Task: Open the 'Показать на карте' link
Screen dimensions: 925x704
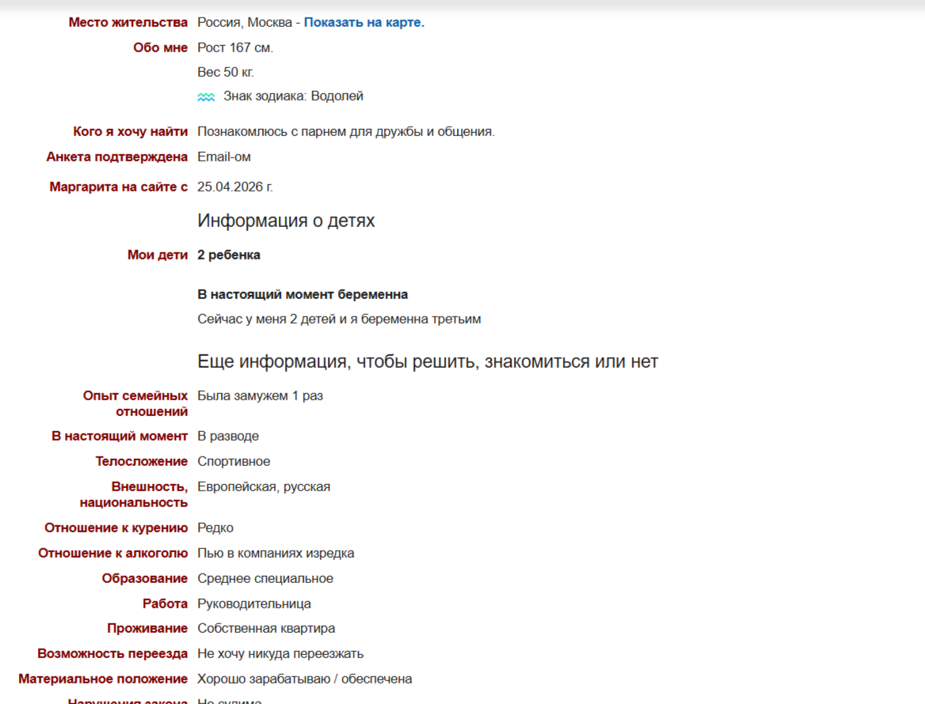Action: [x=364, y=22]
